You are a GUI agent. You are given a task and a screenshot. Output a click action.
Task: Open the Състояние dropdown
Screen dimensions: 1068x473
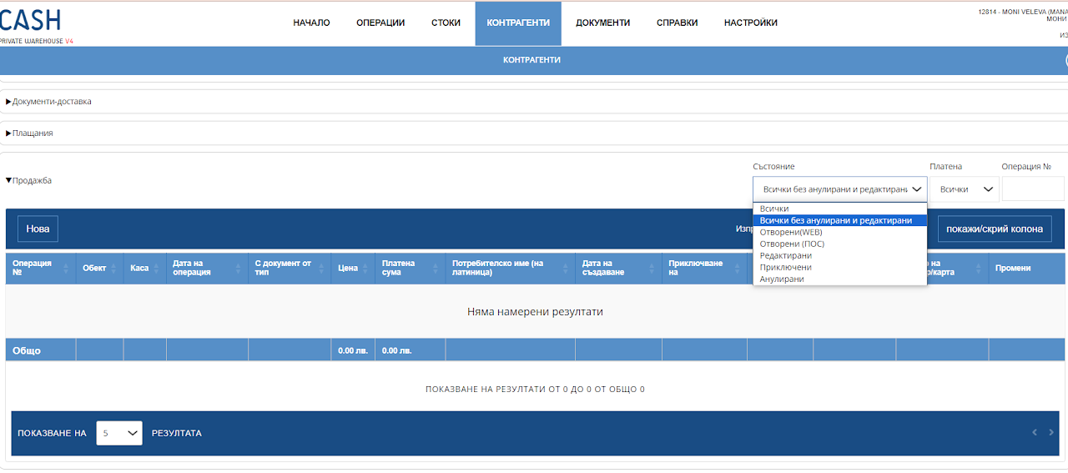click(839, 189)
